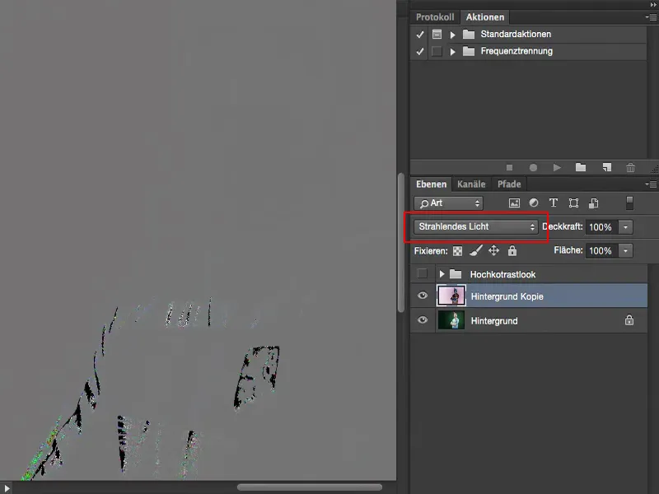This screenshot has width=659, height=494.
Task: Open the blend mode dropdown Strahlendes Licht
Action: [x=476, y=227]
